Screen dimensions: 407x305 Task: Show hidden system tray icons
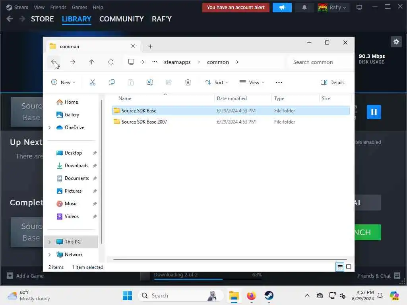click(x=307, y=295)
